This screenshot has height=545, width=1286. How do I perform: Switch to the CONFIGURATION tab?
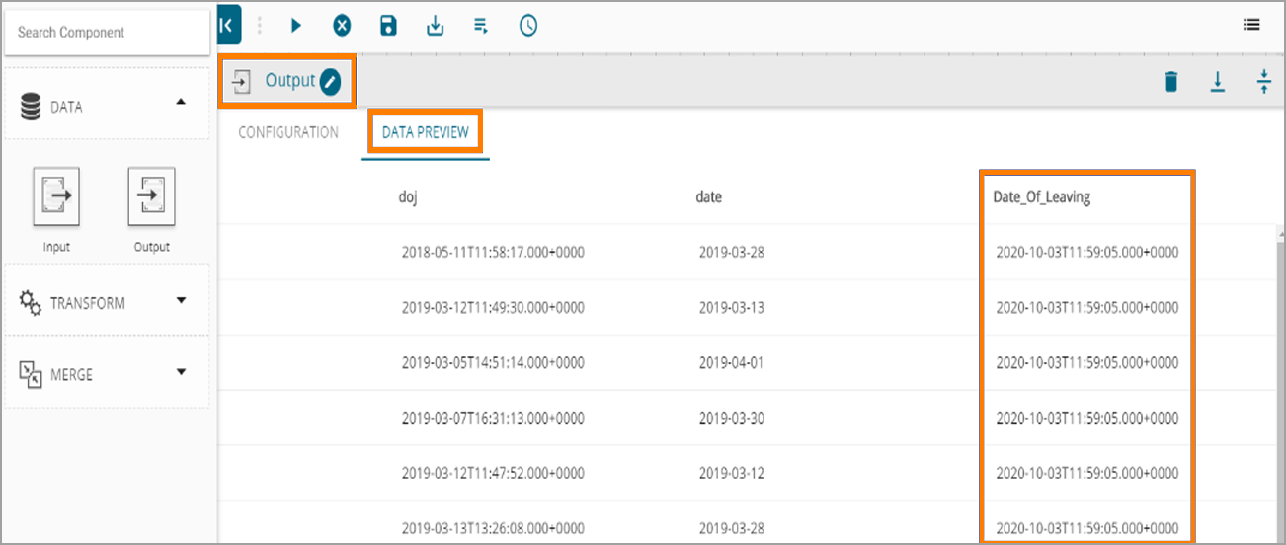pos(288,132)
